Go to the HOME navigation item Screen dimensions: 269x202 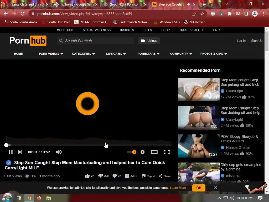[18, 54]
